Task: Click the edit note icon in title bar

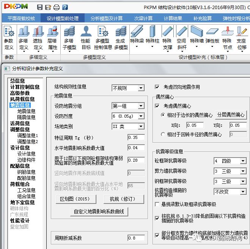Action: tap(48, 7)
